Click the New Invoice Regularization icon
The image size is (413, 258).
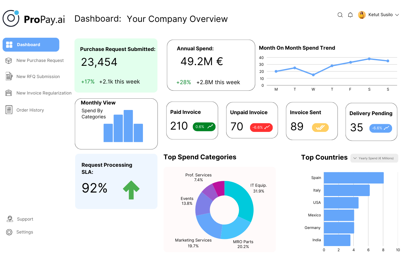click(9, 93)
